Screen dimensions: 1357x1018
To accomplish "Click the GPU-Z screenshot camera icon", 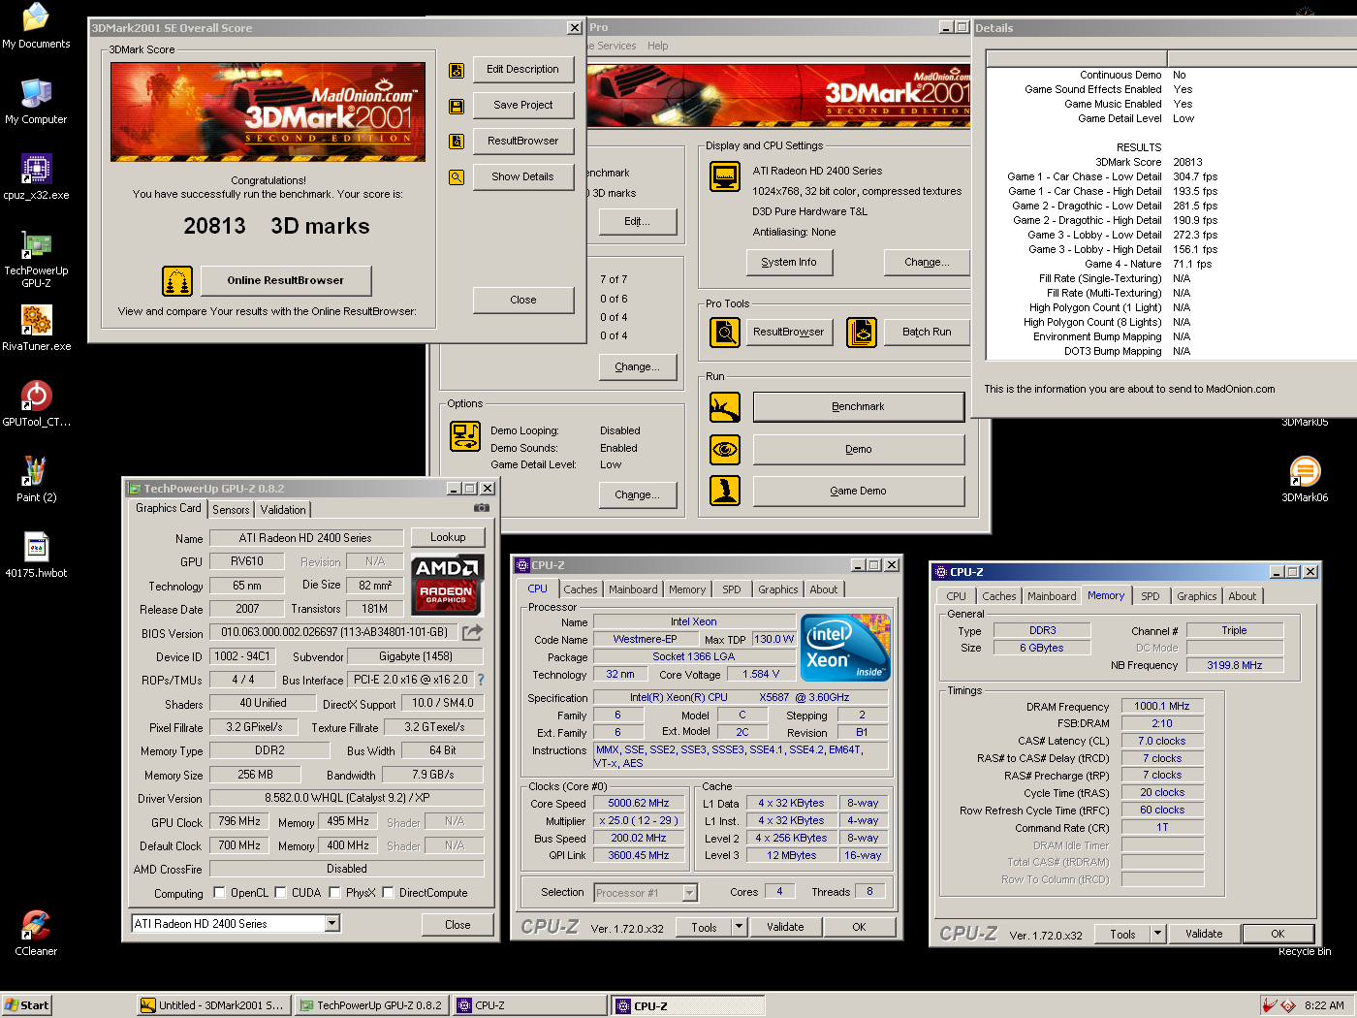I will (x=481, y=507).
